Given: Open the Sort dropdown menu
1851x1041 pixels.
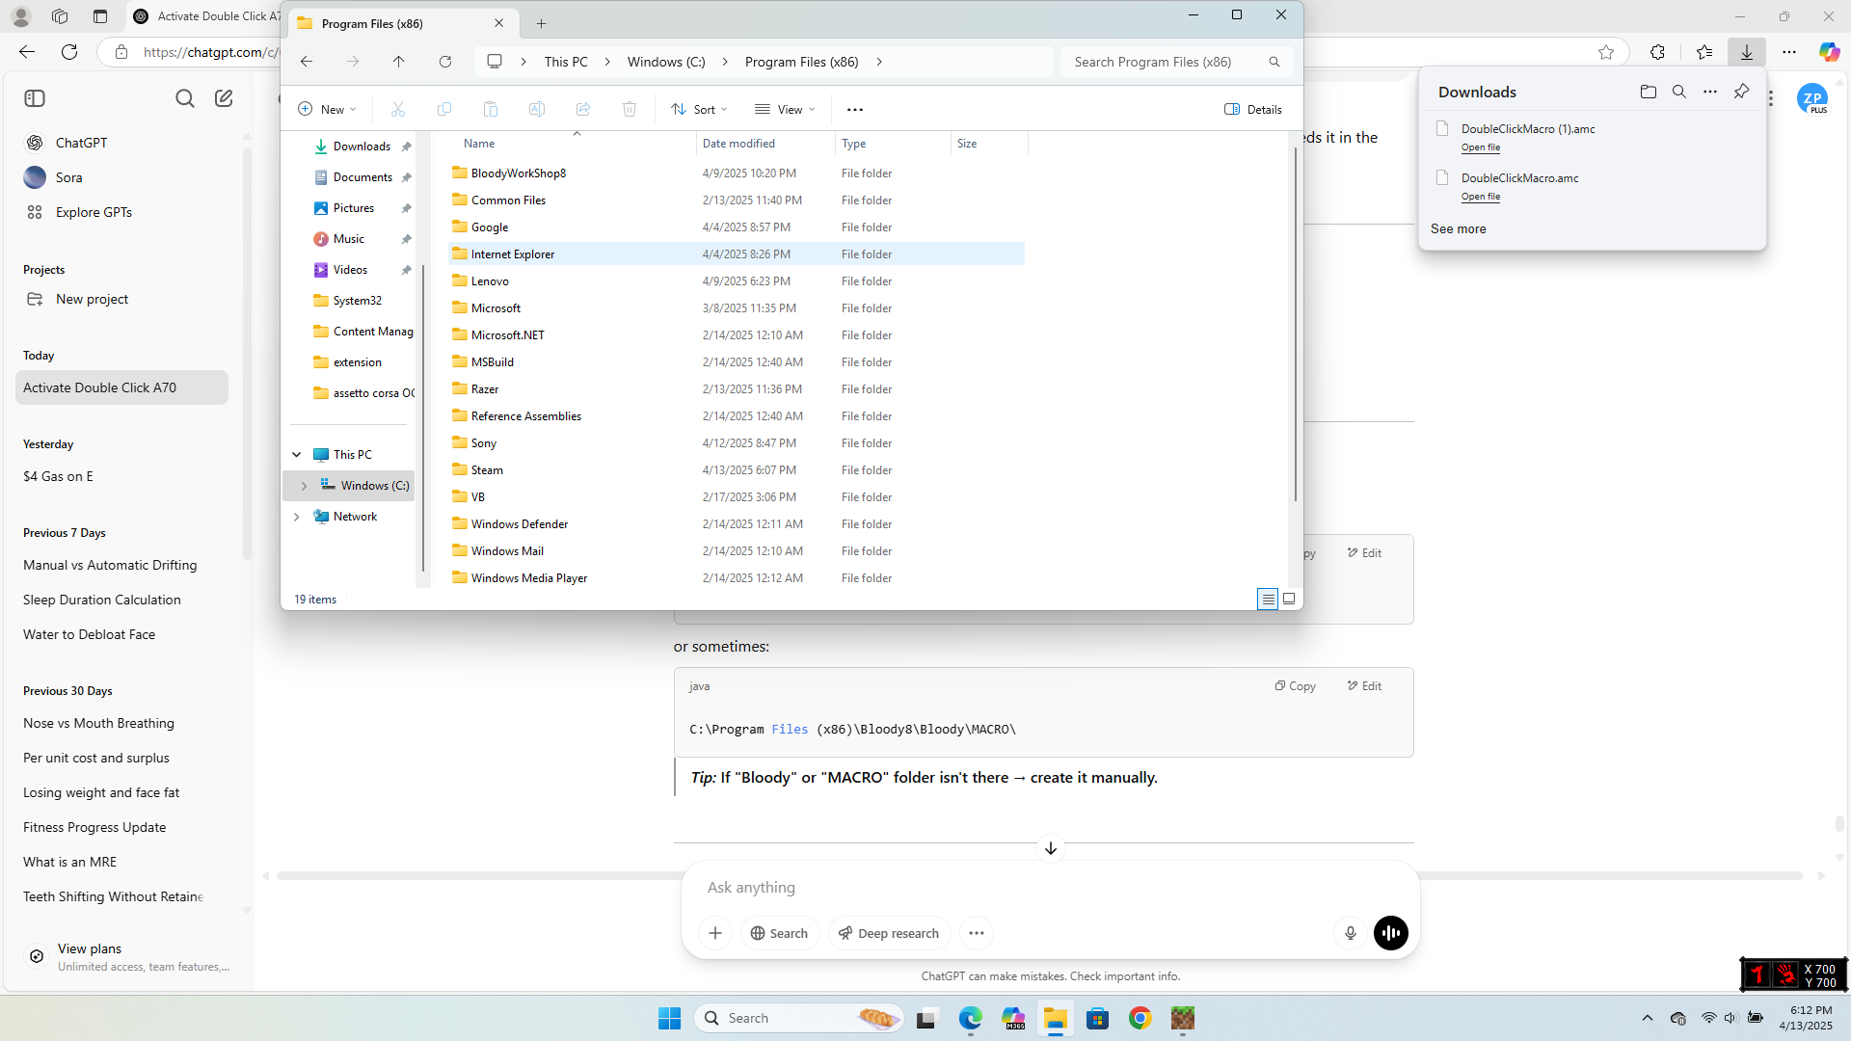Looking at the screenshot, I should 700,109.
